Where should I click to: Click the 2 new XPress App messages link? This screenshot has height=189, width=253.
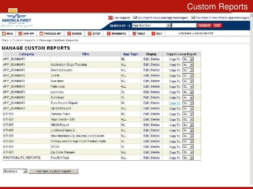[x=222, y=18]
